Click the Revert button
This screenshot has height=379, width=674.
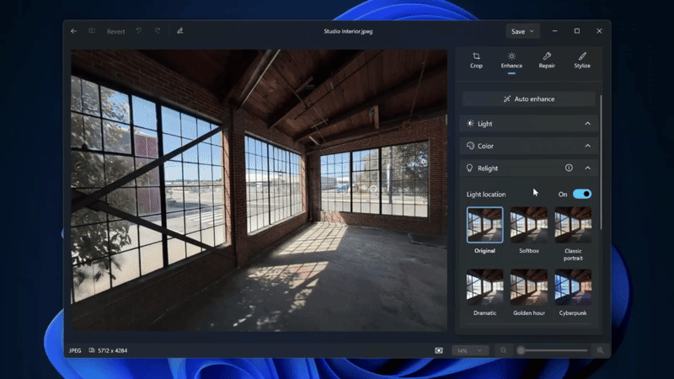(x=115, y=31)
